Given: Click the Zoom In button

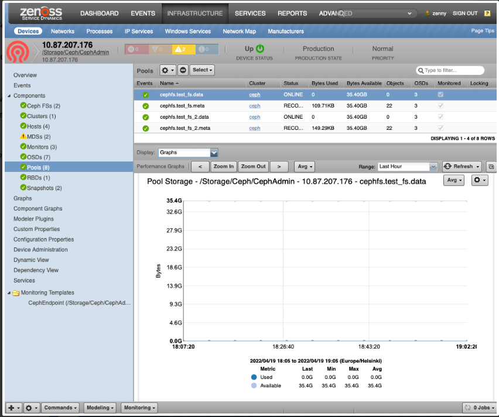Looking at the screenshot, I should coord(224,167).
